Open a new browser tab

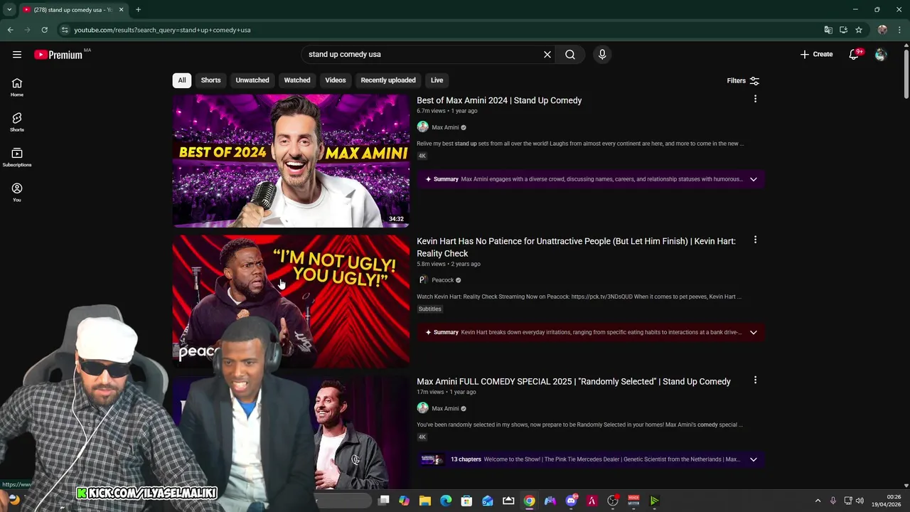click(x=138, y=9)
